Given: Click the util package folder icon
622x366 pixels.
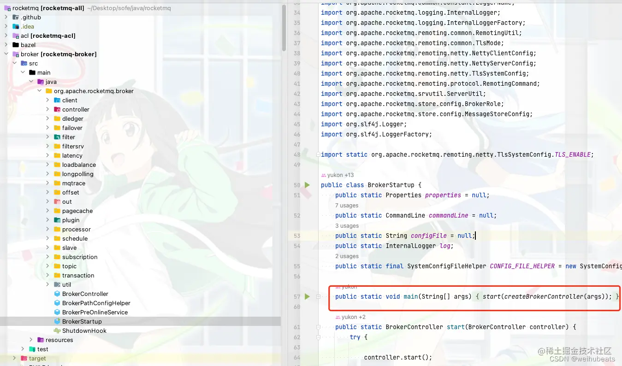Looking at the screenshot, I should point(57,284).
